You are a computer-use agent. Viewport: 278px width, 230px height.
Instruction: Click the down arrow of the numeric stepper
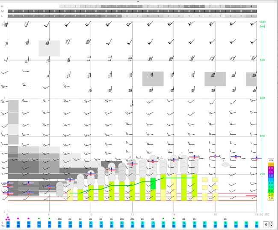[271, 226]
